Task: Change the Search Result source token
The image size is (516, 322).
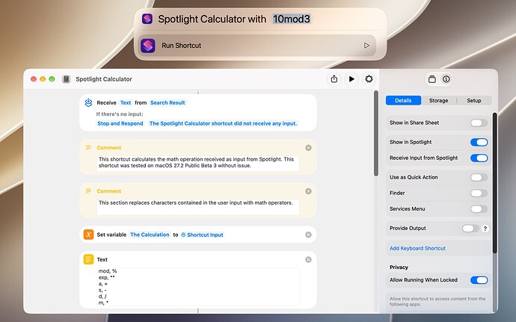Action: 168,102
